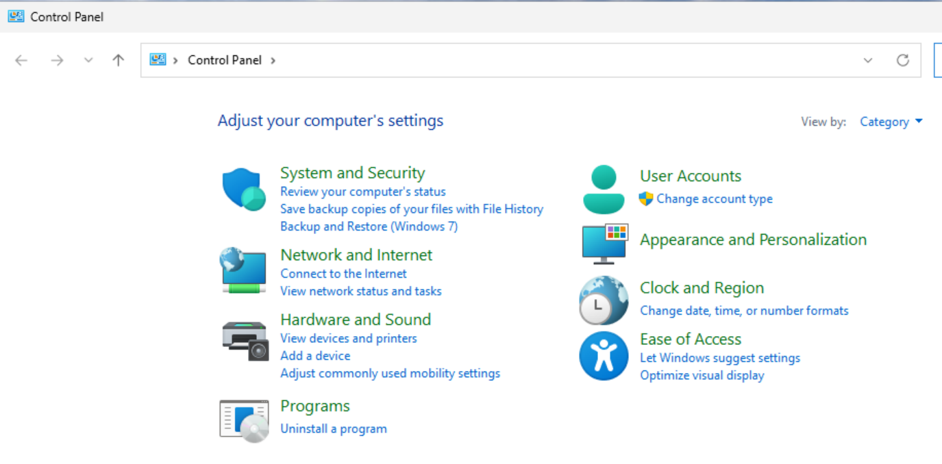This screenshot has width=942, height=464.
Task: Open Network and Internet heading
Action: (356, 255)
